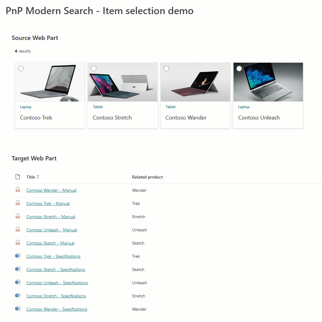Click Word icon beside Contoso Wander - Specifications
This screenshot has height=322, width=322.
click(18, 308)
